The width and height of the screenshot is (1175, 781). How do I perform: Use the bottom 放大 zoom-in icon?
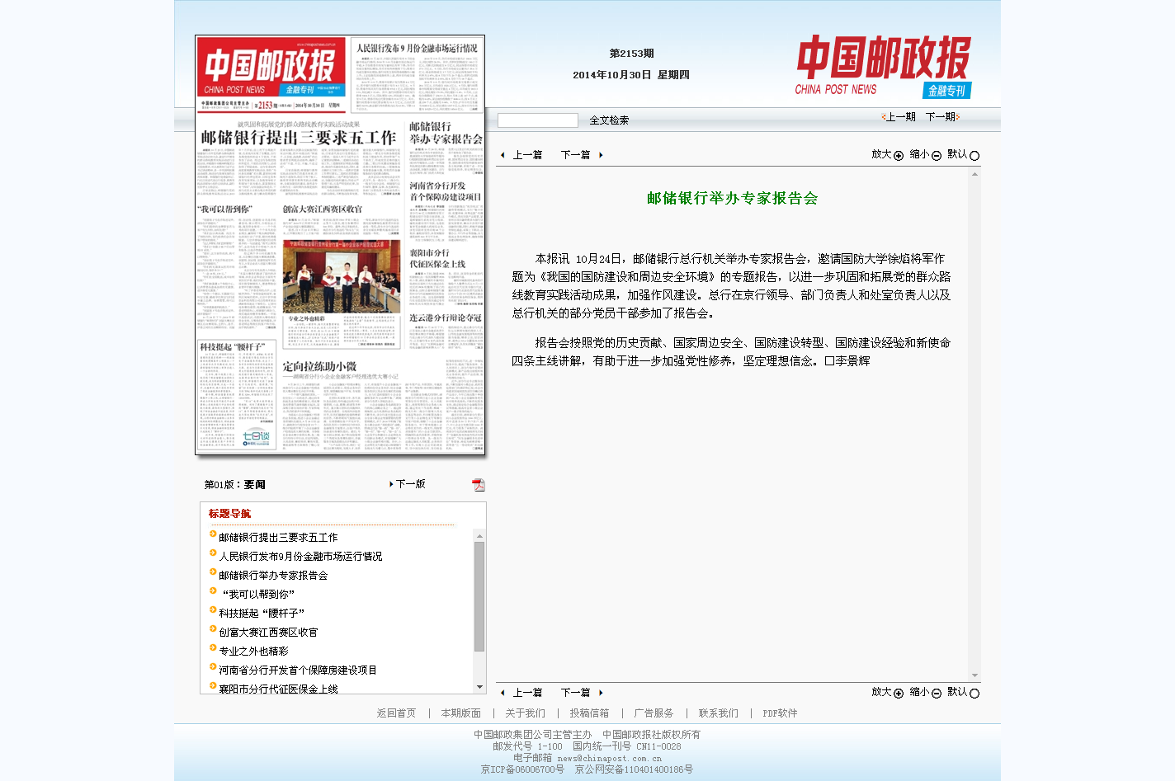coord(898,693)
